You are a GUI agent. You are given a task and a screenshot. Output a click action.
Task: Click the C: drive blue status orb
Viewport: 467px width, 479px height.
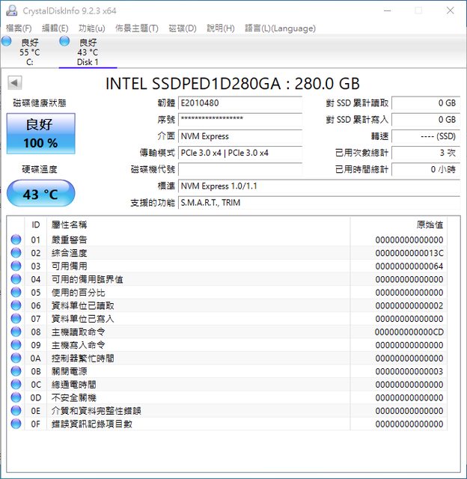(x=7, y=41)
